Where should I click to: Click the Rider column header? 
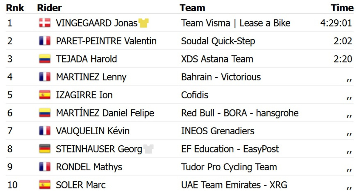tap(49, 8)
